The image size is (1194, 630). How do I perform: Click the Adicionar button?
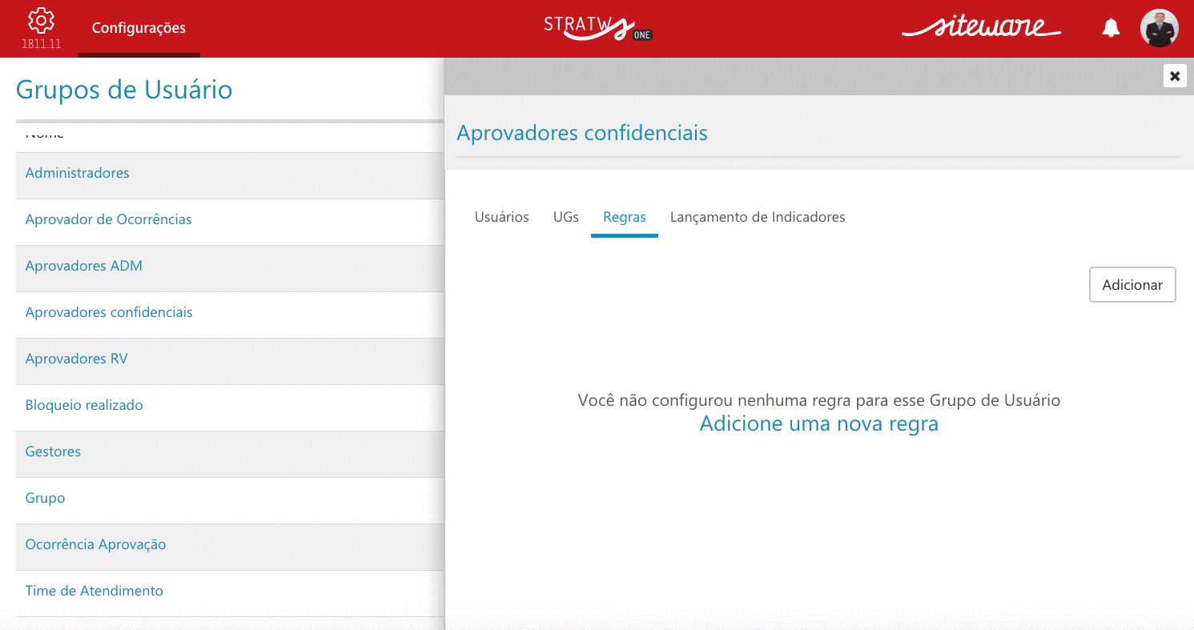coord(1132,285)
